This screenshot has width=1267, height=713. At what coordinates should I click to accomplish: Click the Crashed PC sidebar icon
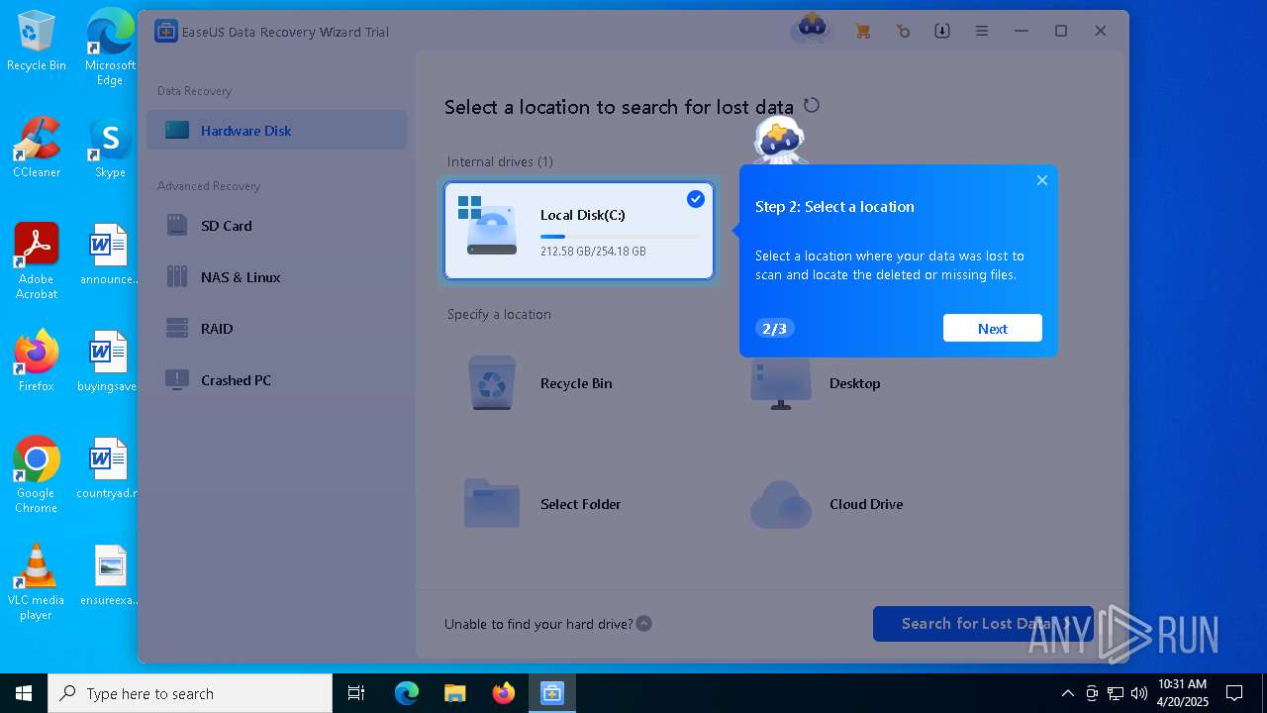tap(177, 380)
